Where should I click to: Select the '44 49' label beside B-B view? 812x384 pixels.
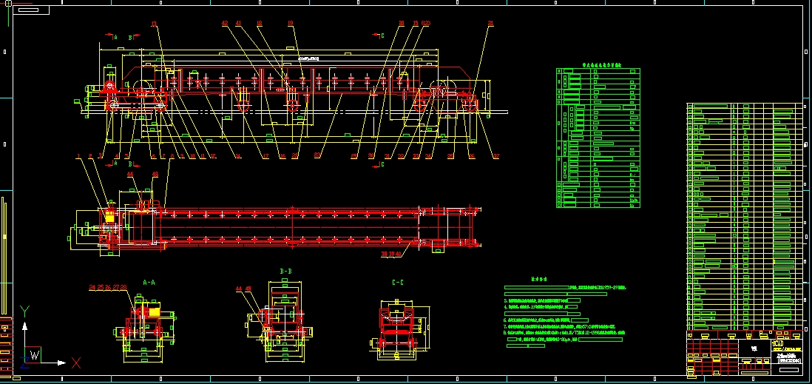point(243,289)
